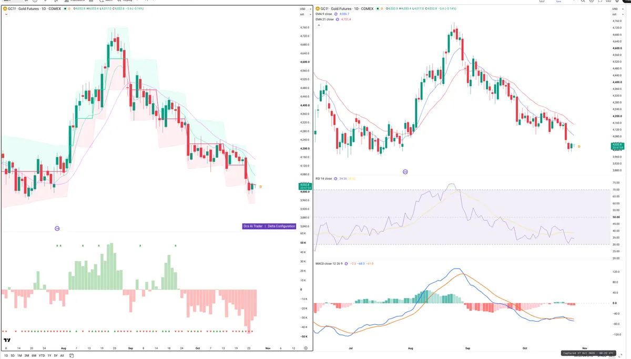Switch to the All date range
This screenshot has height=359, width=631.
(62, 356)
